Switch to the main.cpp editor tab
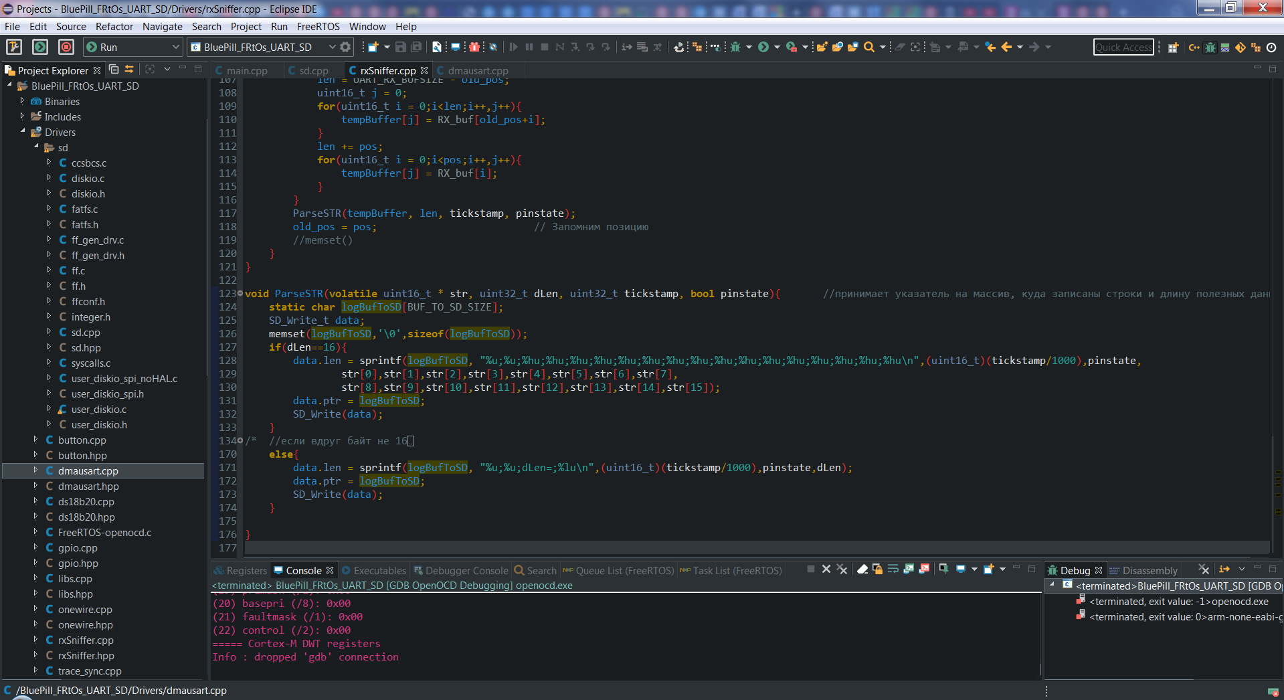This screenshot has width=1284, height=700. click(246, 70)
